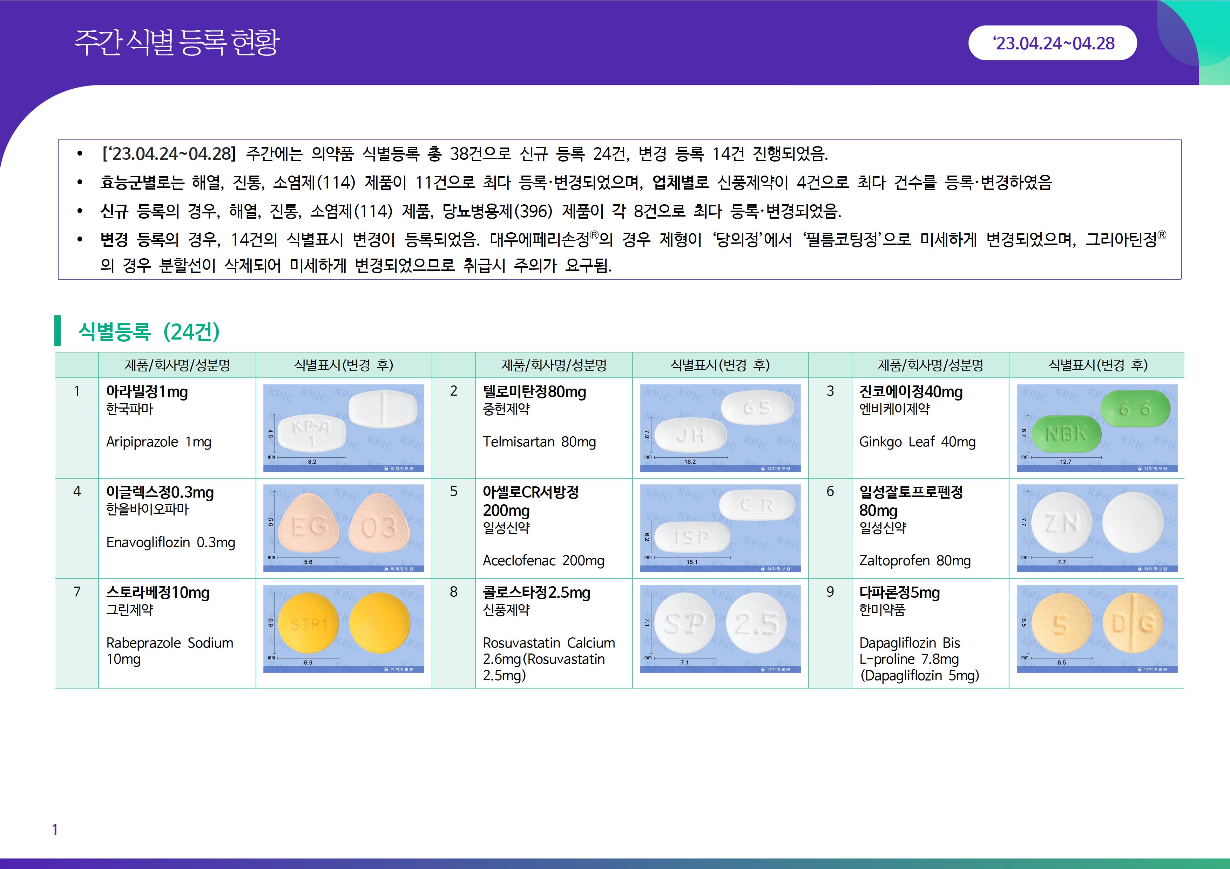Click the 아셀로CR서방정 ISP pill image
1230x869 pixels.
pyautogui.click(x=720, y=528)
